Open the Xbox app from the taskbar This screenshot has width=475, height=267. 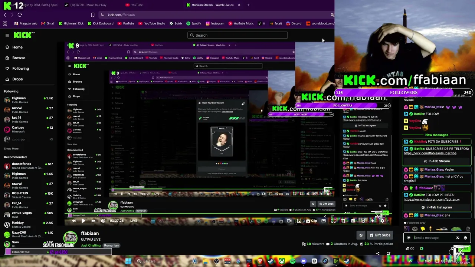click(x=282, y=261)
